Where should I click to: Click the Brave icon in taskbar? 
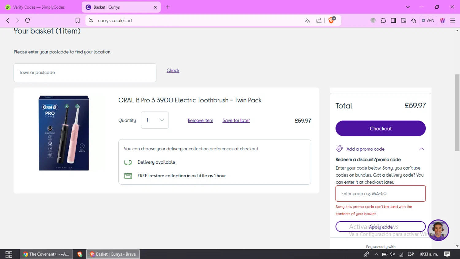click(x=80, y=254)
